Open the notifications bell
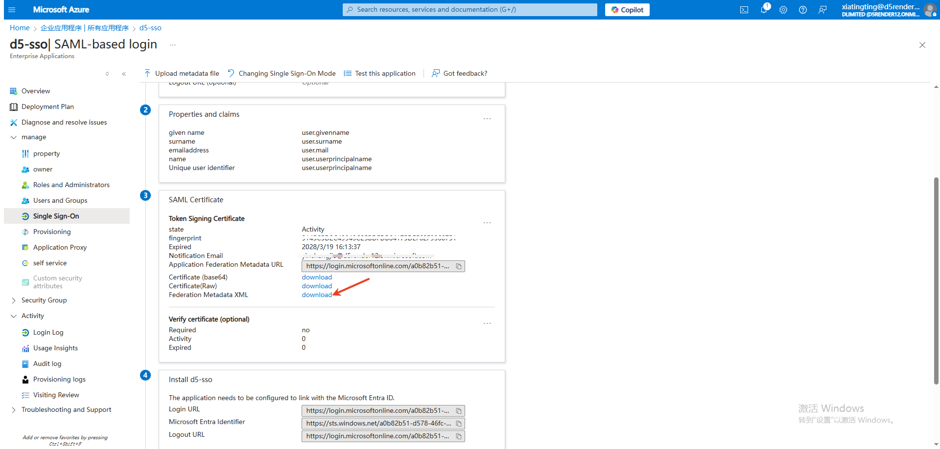The image size is (940, 449). (x=764, y=10)
